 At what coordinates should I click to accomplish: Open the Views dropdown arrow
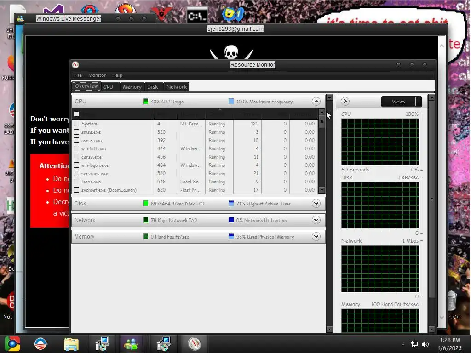click(419, 102)
